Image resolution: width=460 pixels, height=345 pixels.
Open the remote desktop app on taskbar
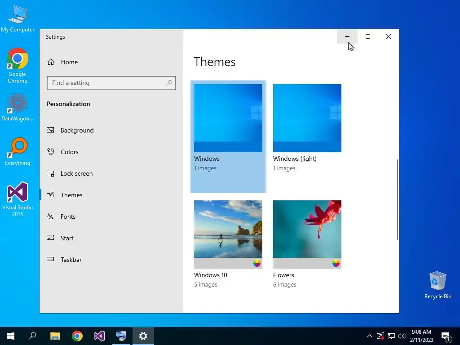coord(121,336)
